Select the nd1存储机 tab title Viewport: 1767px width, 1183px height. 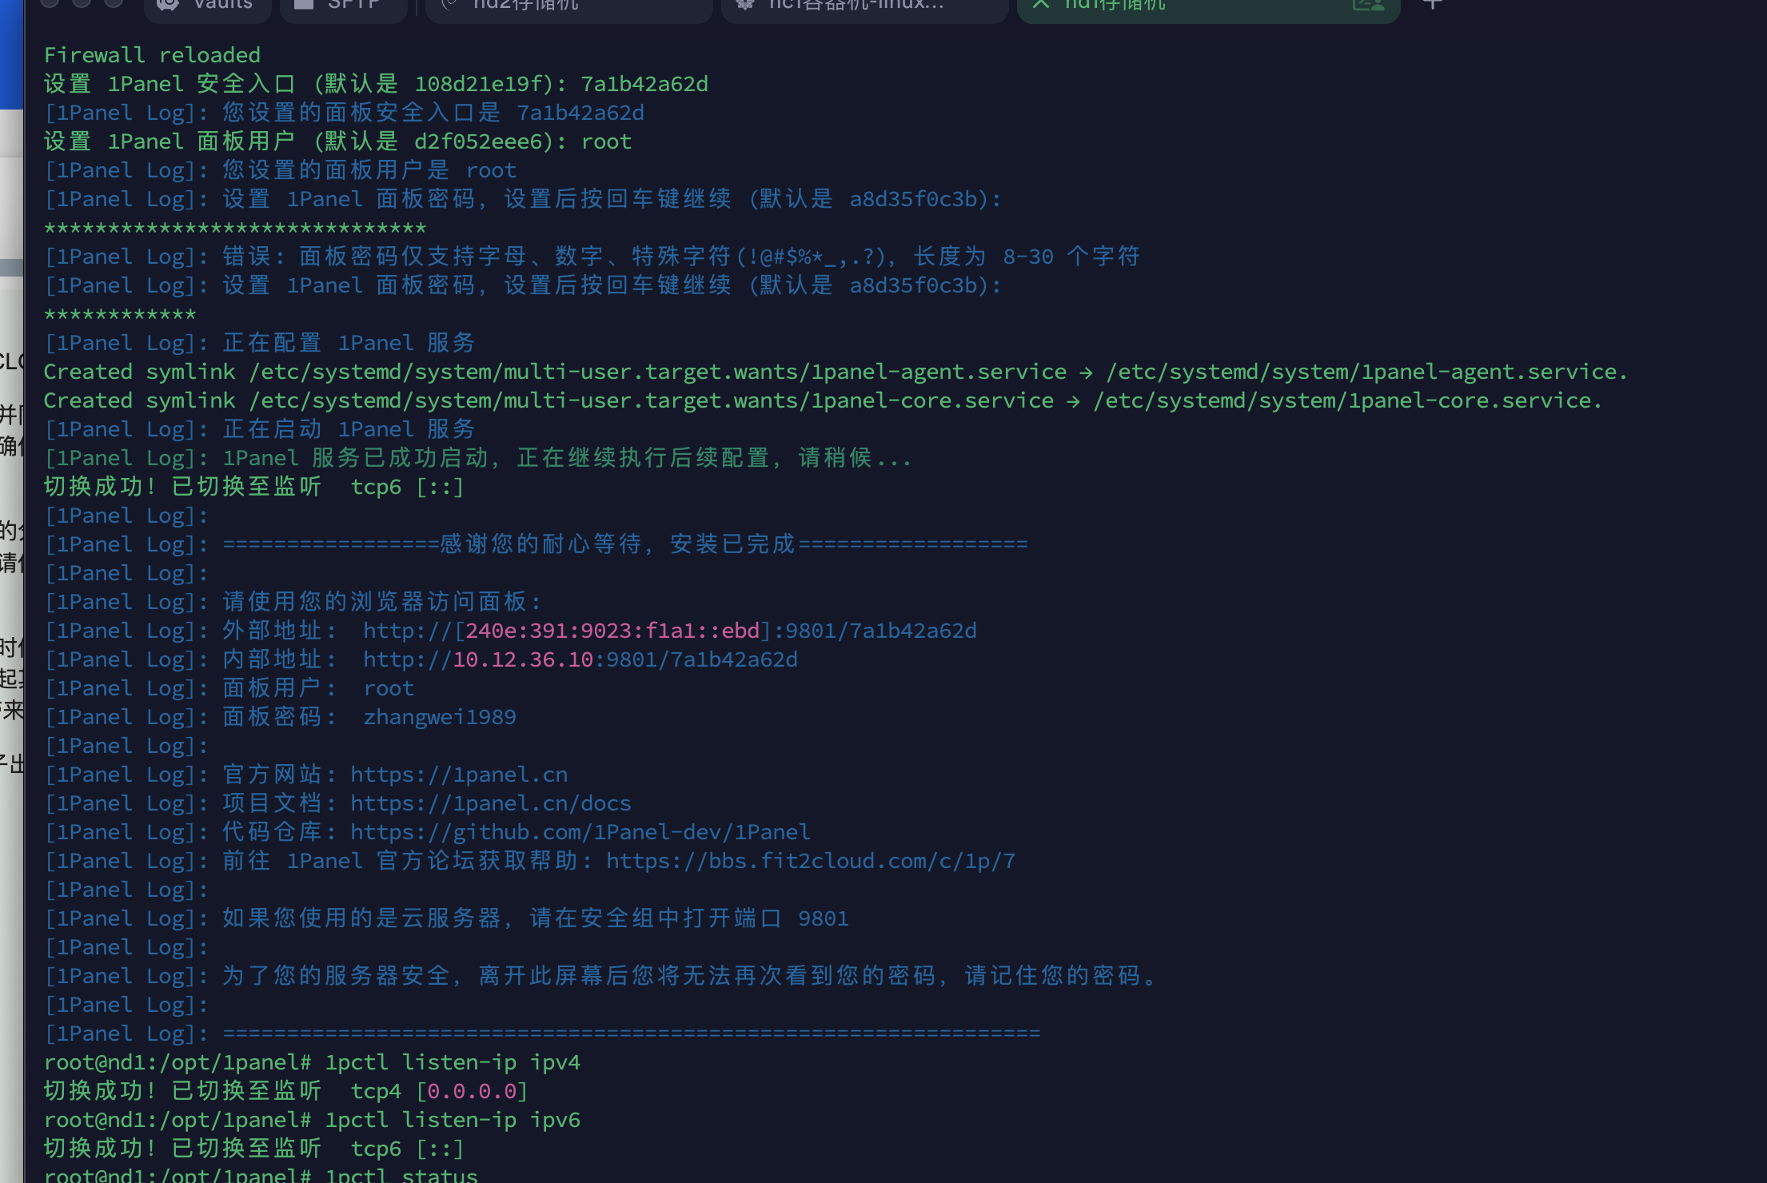[1115, 5]
